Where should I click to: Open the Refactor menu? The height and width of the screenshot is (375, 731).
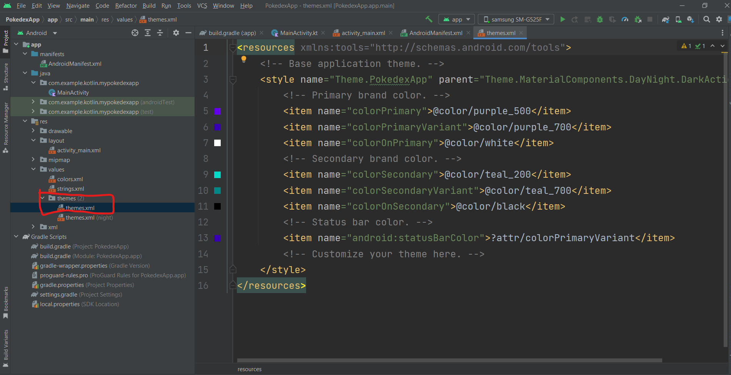pyautogui.click(x=126, y=6)
